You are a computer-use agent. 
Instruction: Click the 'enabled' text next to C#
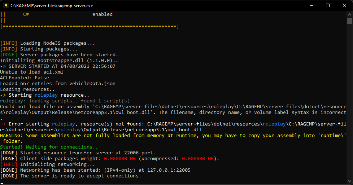click(103, 14)
